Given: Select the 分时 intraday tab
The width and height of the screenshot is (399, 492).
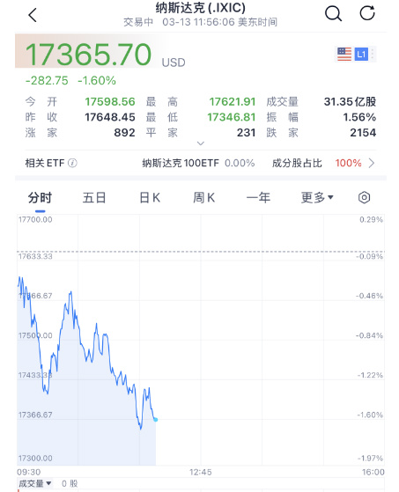Looking at the screenshot, I should [x=40, y=198].
